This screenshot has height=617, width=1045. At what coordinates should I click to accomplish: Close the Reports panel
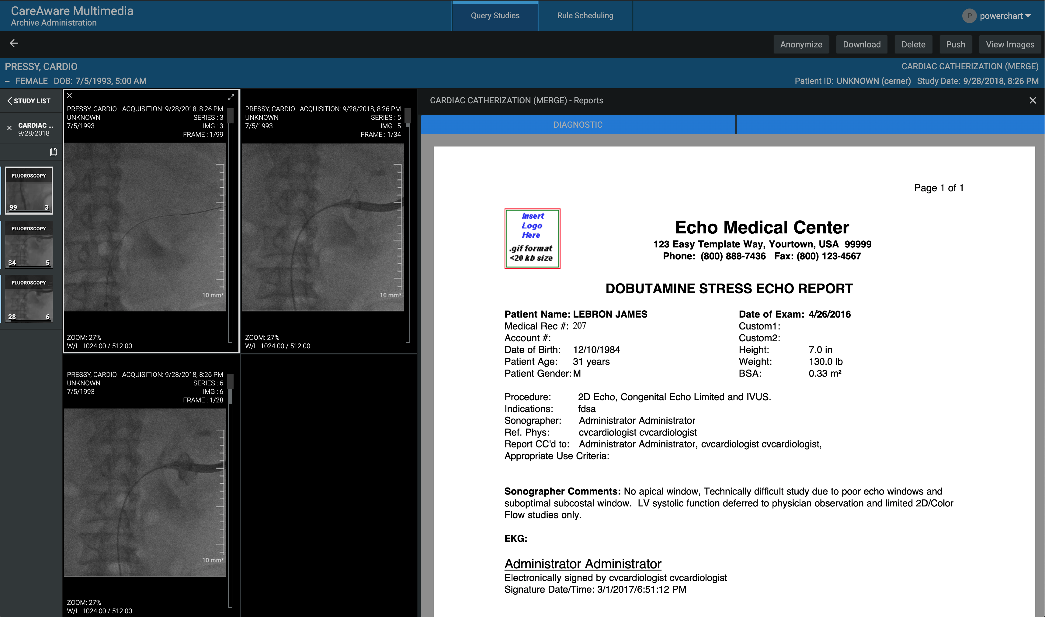pyautogui.click(x=1033, y=100)
